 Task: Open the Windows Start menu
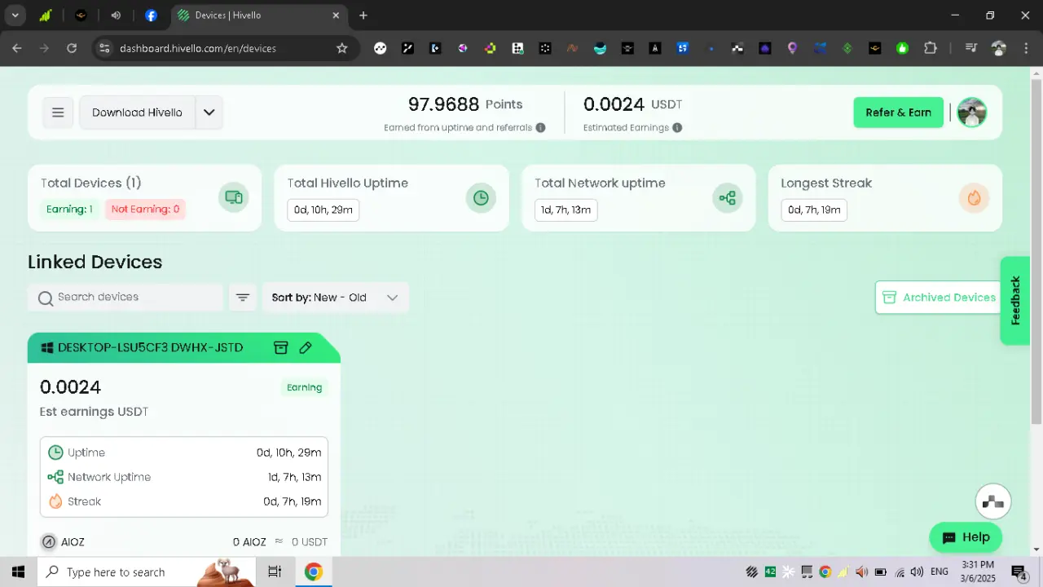coord(18,572)
